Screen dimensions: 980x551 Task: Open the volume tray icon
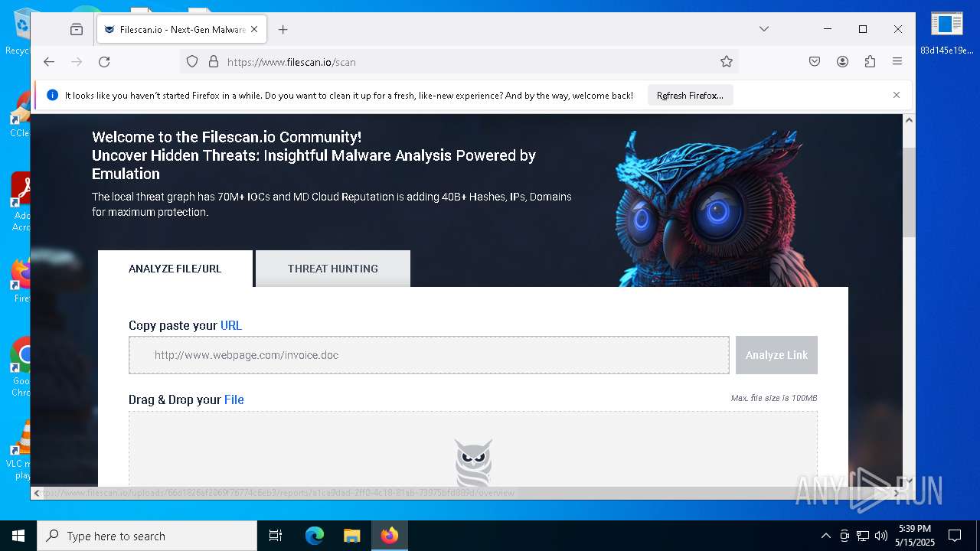881,536
